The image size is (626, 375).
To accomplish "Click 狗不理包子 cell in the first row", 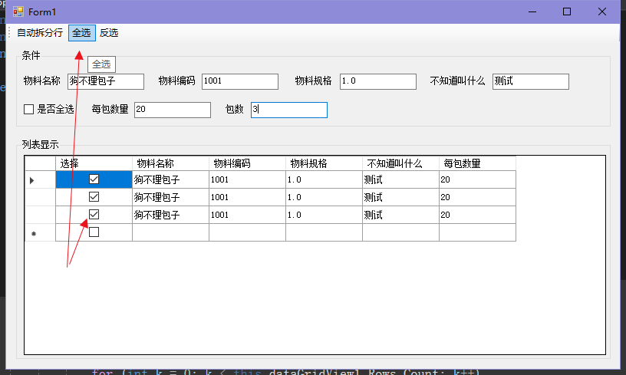I will click(x=170, y=179).
